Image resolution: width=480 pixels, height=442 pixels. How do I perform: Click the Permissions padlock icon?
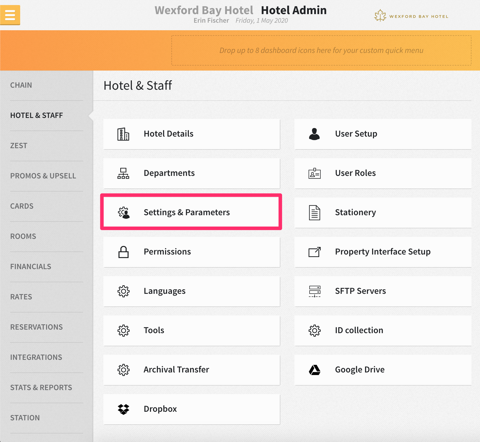point(124,252)
